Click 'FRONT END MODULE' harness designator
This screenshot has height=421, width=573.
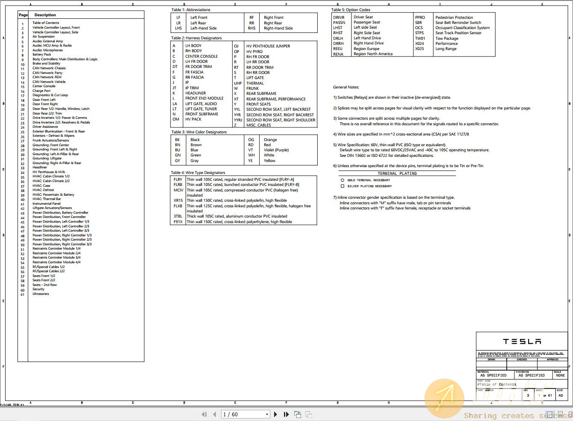204,98
